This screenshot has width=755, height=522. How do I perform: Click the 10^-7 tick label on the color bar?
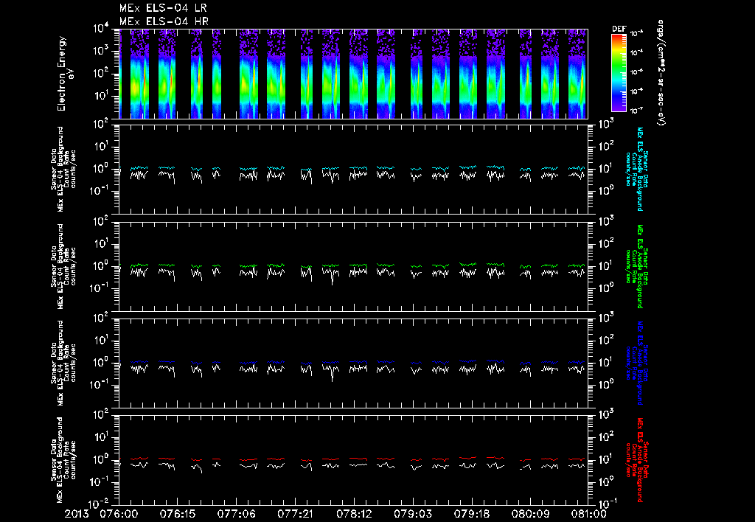tap(636, 111)
